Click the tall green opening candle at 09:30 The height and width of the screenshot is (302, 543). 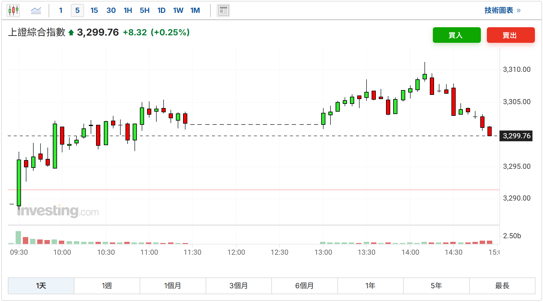pyautogui.click(x=19, y=183)
